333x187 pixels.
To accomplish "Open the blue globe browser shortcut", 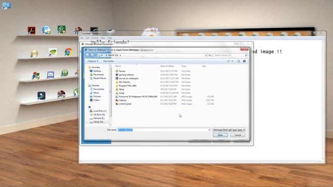I will [46, 30].
